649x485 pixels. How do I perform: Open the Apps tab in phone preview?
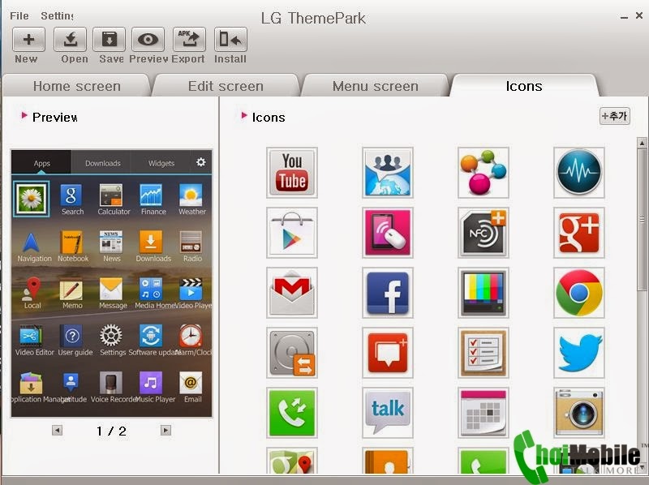click(x=41, y=163)
